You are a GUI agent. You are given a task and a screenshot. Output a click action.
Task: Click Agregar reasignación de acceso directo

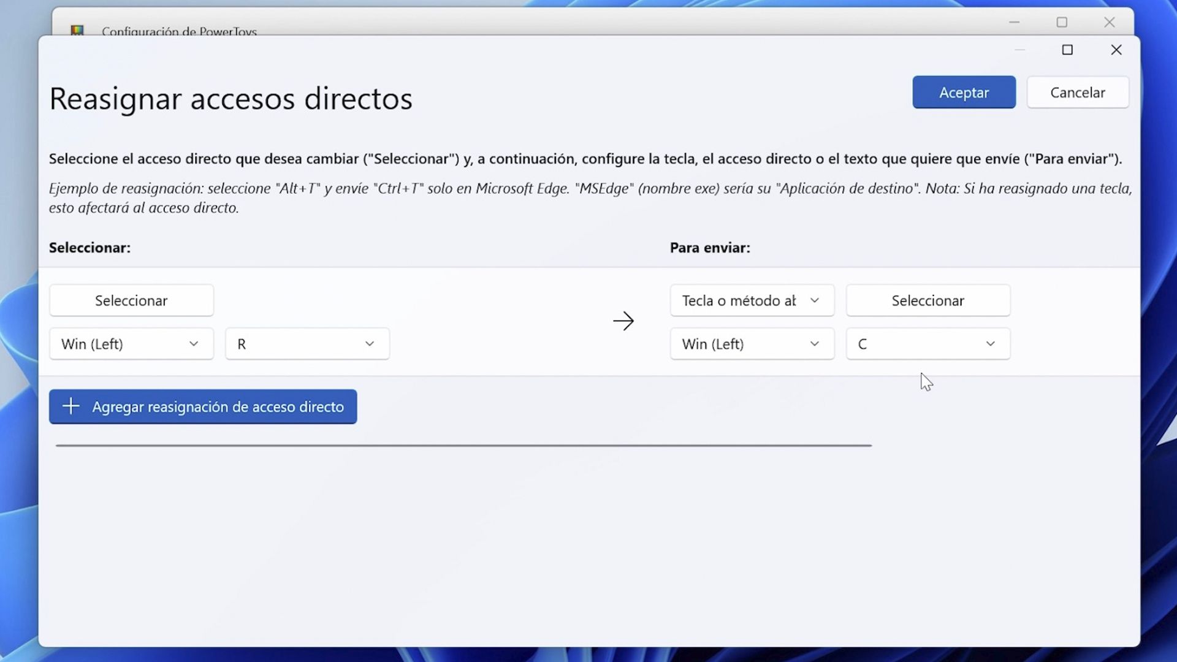pyautogui.click(x=203, y=406)
